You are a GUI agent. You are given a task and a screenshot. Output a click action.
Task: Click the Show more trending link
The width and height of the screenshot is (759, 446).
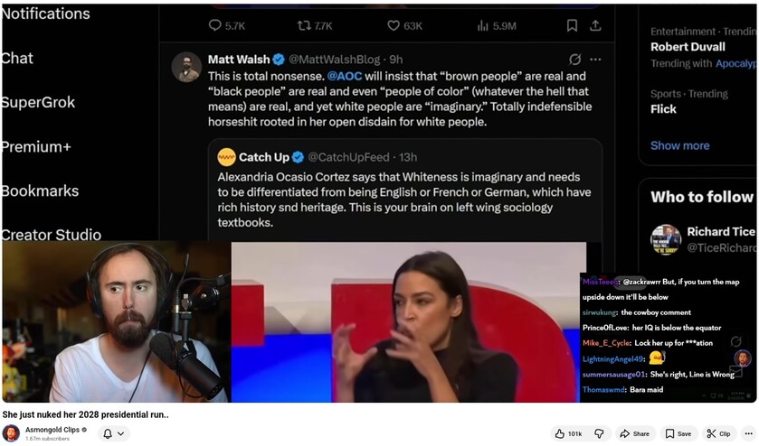pos(679,145)
